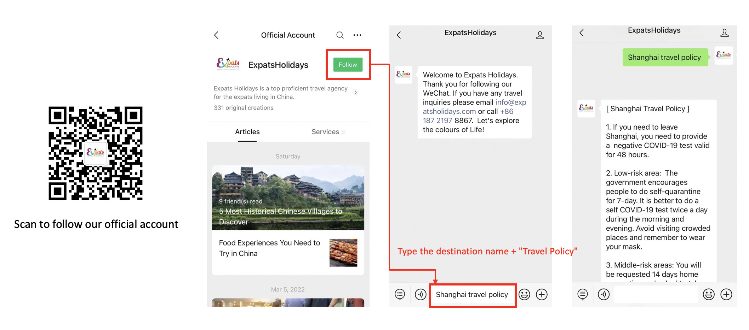This screenshot has height=330, width=749.
Task: Go back from Official Account page
Action: pyautogui.click(x=216, y=35)
